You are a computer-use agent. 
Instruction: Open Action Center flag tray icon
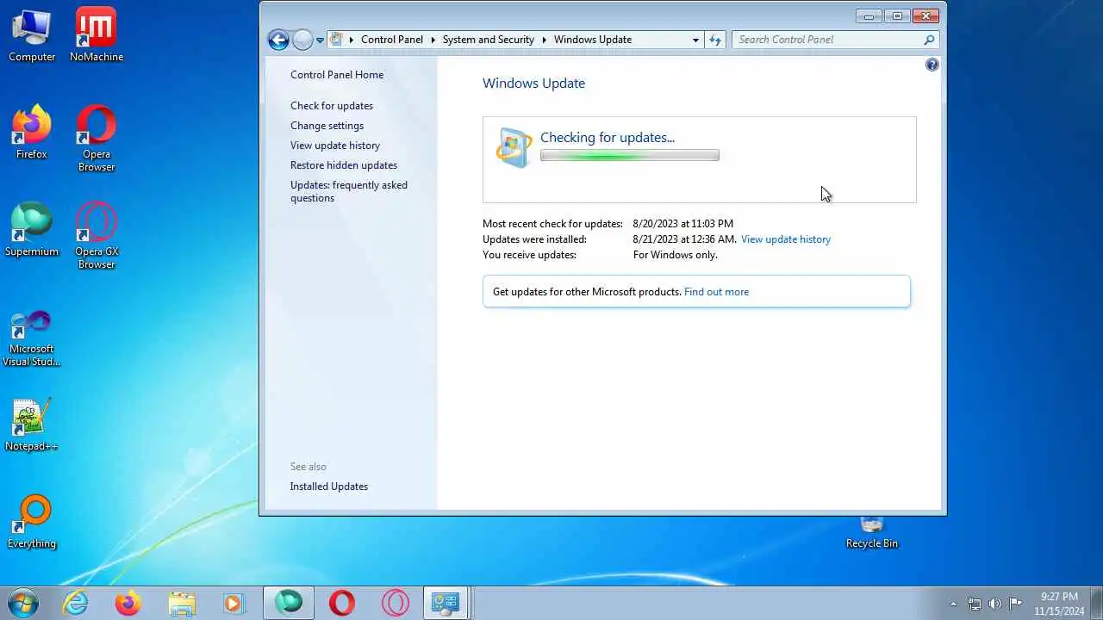1016,604
